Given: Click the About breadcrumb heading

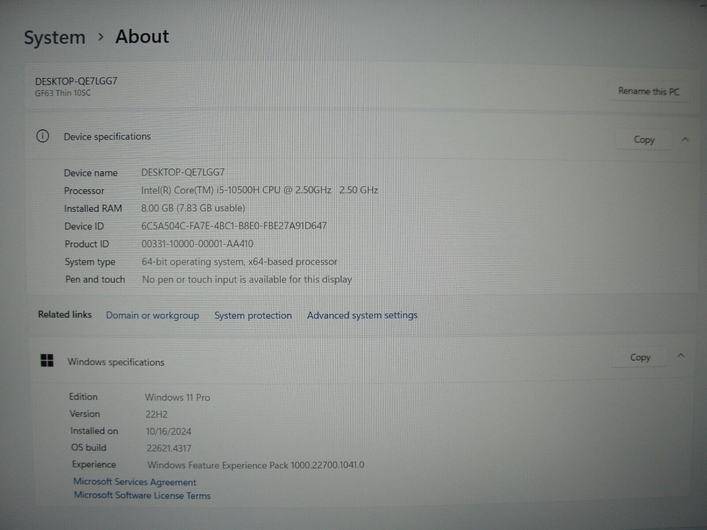Looking at the screenshot, I should pyautogui.click(x=142, y=36).
